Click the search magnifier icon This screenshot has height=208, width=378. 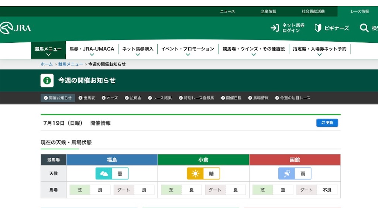tap(364, 28)
